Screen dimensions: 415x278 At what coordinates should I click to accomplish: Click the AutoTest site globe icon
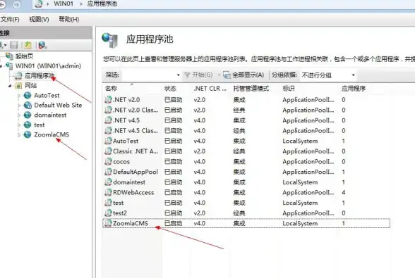tap(28, 95)
